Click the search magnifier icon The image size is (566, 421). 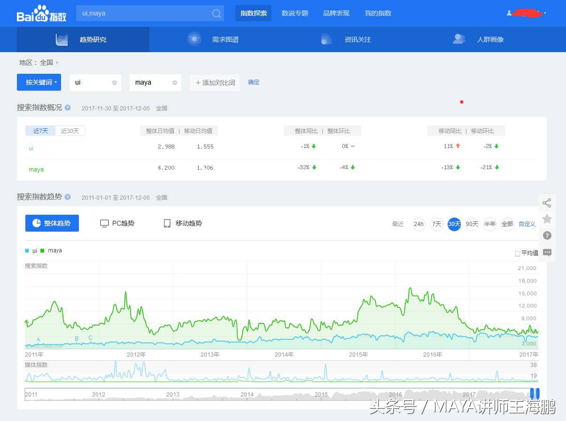coord(216,13)
